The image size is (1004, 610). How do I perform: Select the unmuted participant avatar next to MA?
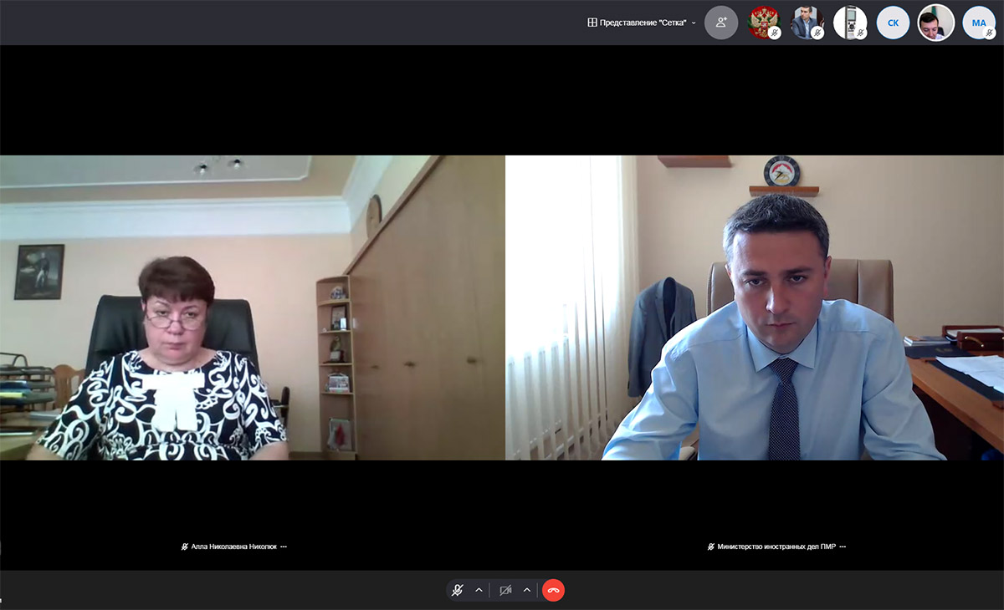coord(935,23)
